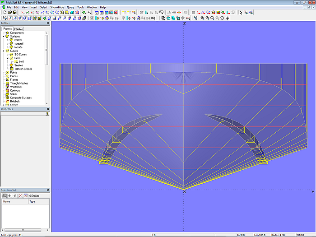316x237 pixels.
Task: Click the Save diskette icon
Action: click(14, 13)
